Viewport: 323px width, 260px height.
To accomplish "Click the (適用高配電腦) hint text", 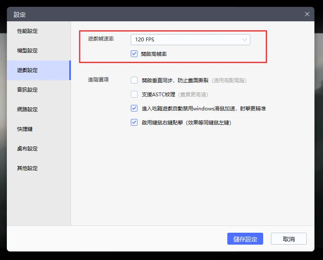I will coord(229,81).
